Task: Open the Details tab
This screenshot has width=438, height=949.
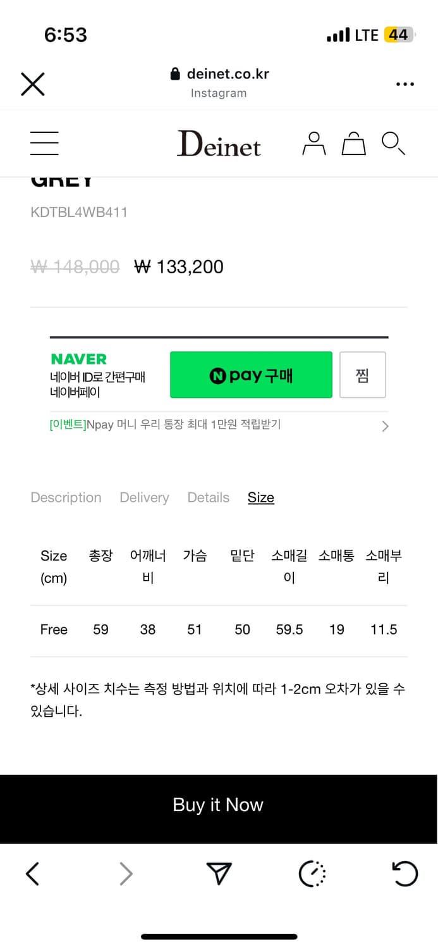Action: tap(208, 497)
